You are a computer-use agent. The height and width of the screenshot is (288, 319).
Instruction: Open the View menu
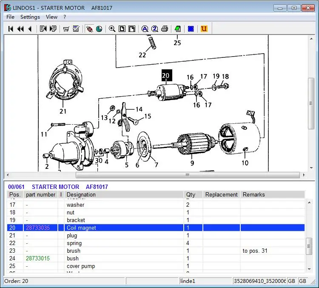coord(51,17)
